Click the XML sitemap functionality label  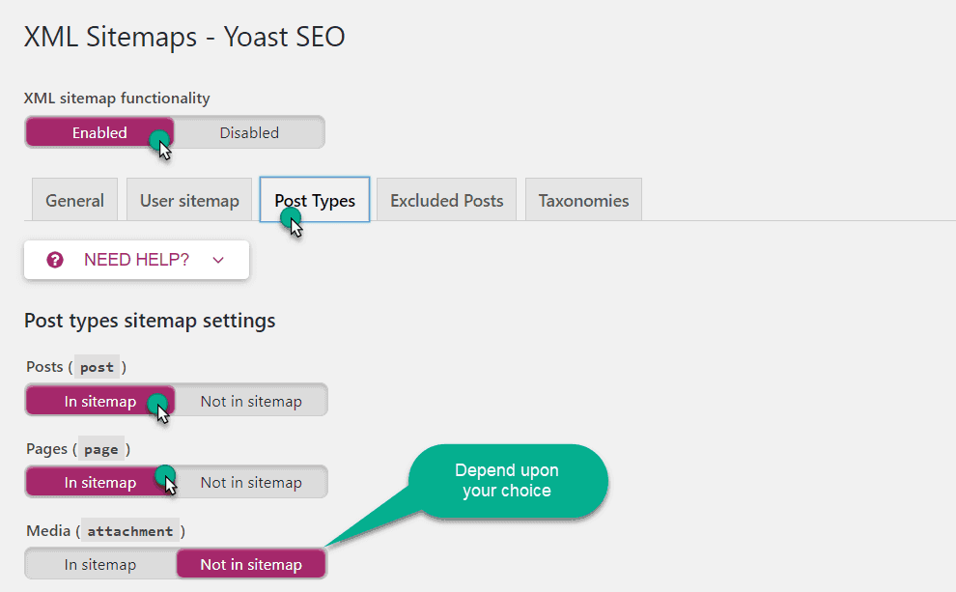[x=117, y=99]
